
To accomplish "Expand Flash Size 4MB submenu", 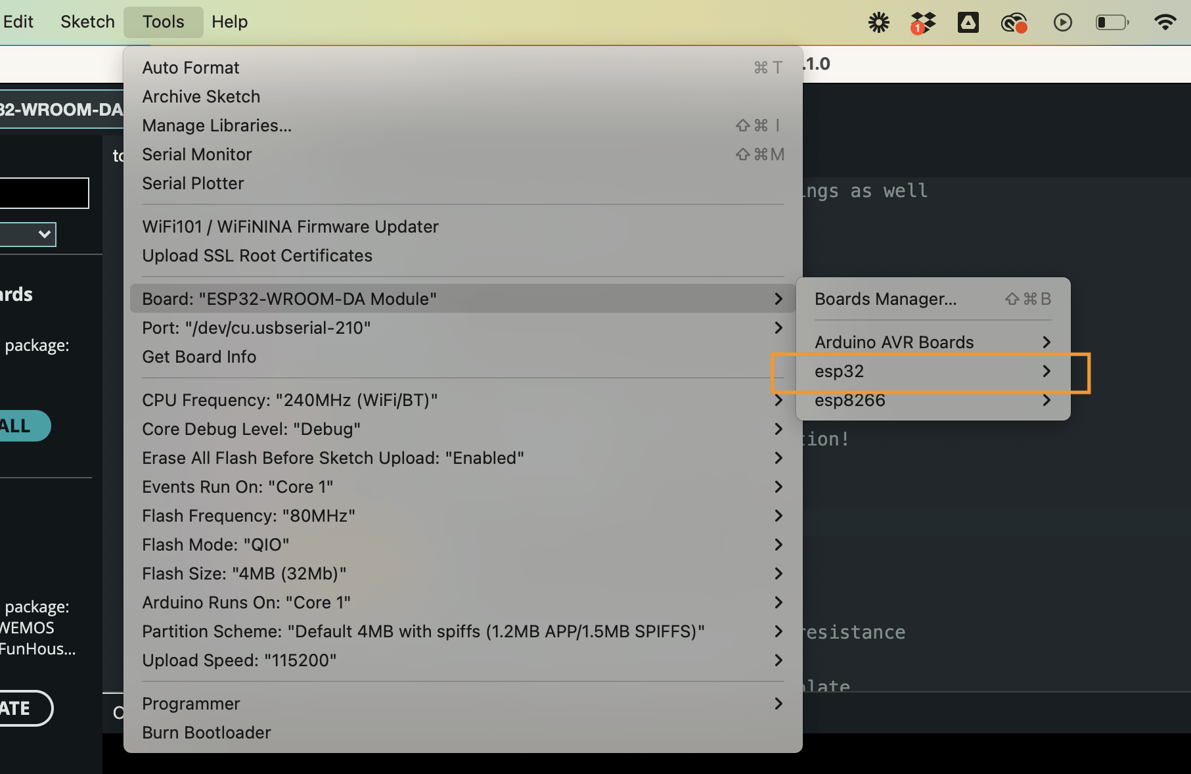I will click(462, 574).
